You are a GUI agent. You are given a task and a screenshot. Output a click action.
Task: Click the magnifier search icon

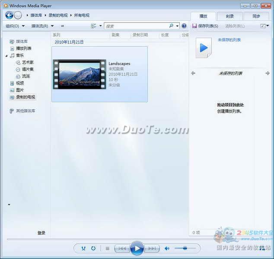[171, 26]
